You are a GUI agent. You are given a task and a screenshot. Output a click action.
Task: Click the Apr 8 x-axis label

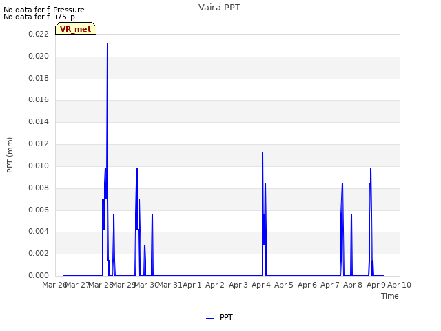tap(353, 285)
